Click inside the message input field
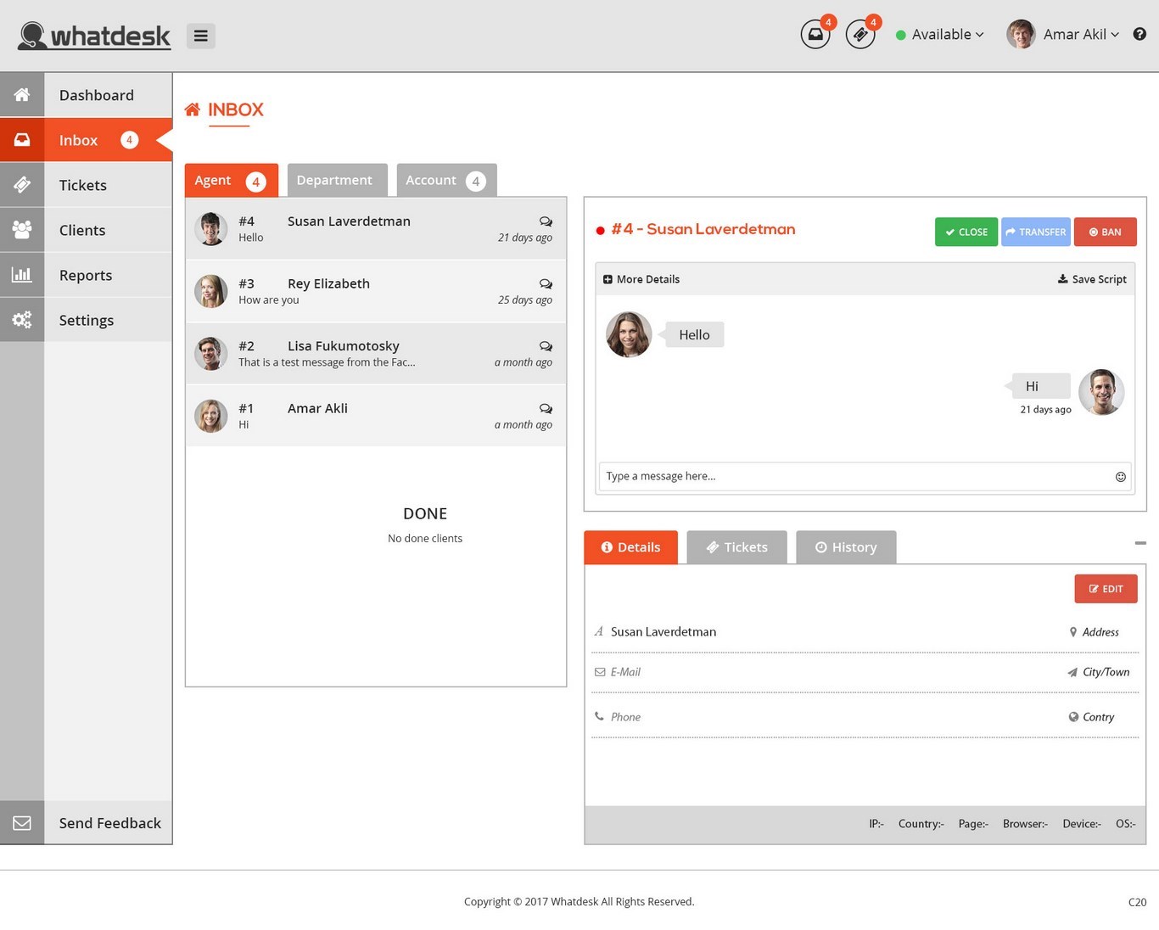This screenshot has height=930, width=1159. click(x=848, y=476)
